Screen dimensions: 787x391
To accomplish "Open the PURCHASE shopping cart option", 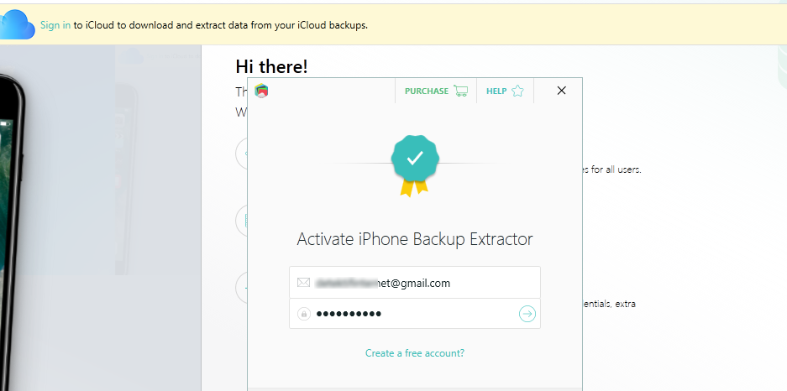I will (436, 91).
